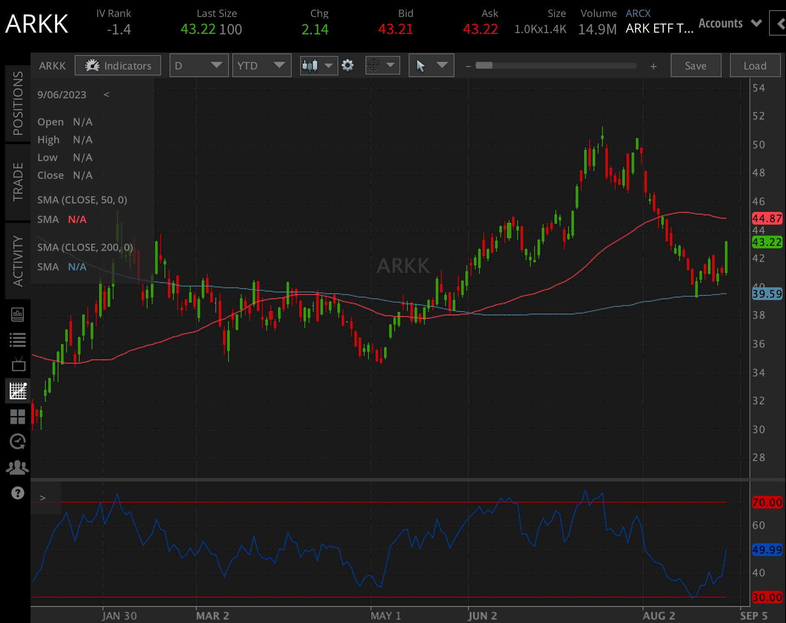Click the minus zoom-out icon
Image resolution: width=786 pixels, height=623 pixels.
(468, 66)
